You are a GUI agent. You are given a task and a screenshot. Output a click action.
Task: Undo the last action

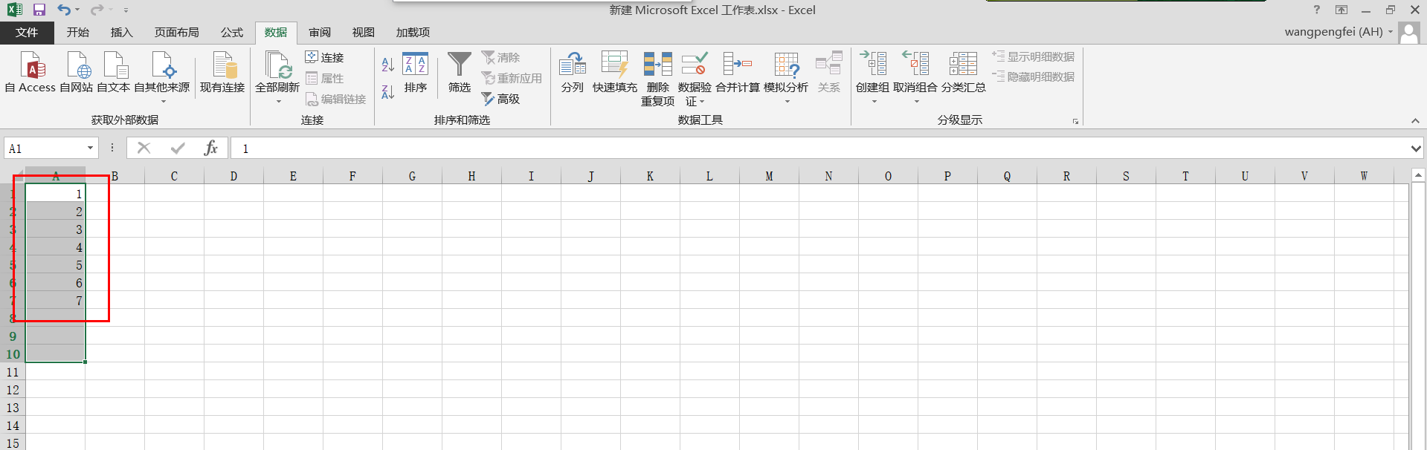[x=64, y=10]
